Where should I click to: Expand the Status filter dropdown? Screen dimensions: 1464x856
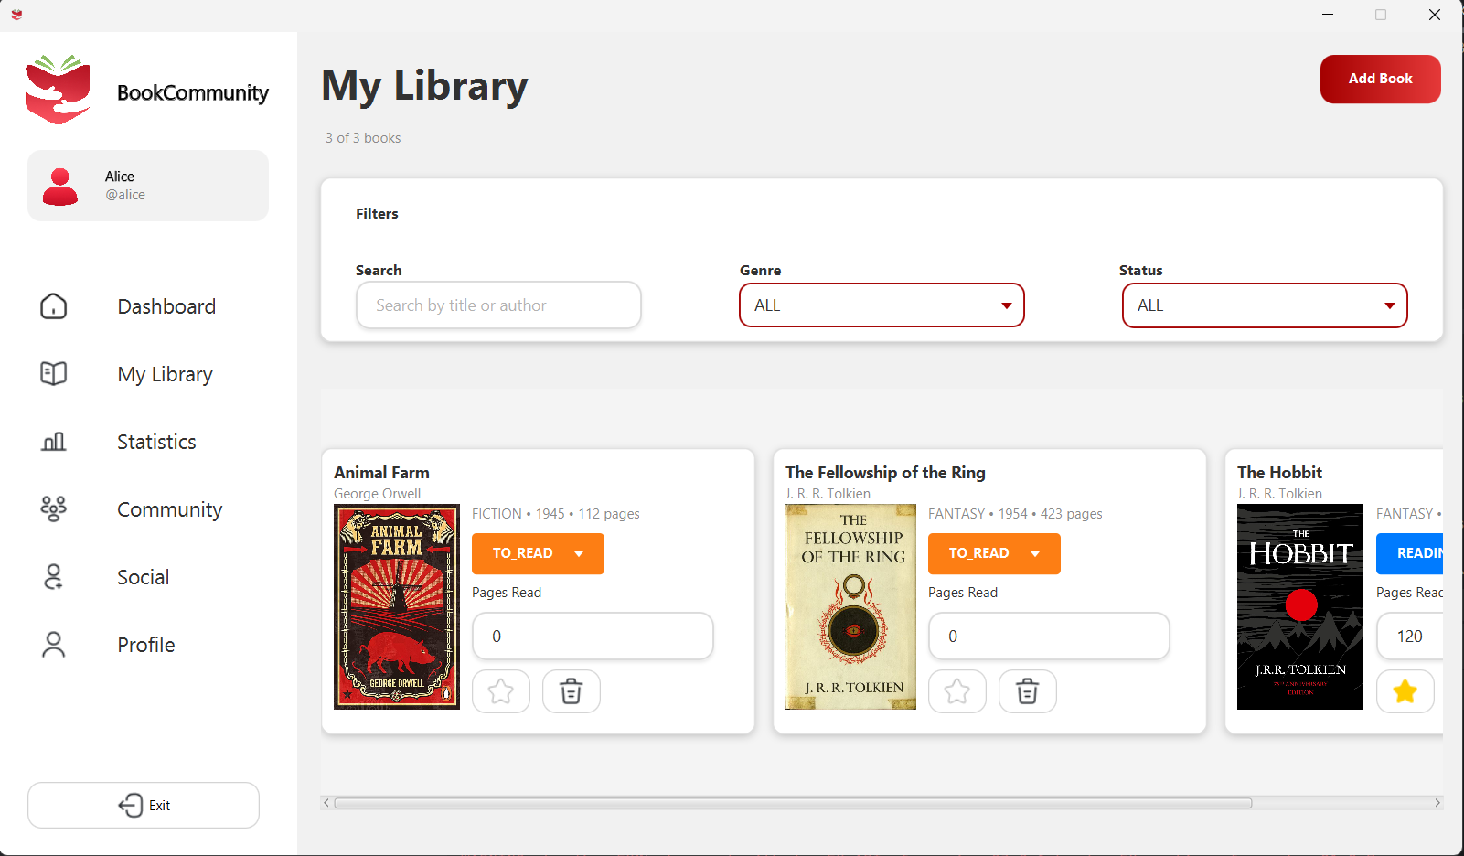[1264, 305]
